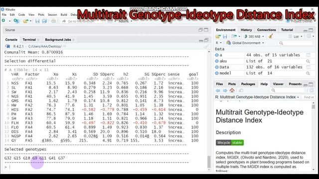
Task: Switch to the Tutorial tab
Action: (x=287, y=30)
